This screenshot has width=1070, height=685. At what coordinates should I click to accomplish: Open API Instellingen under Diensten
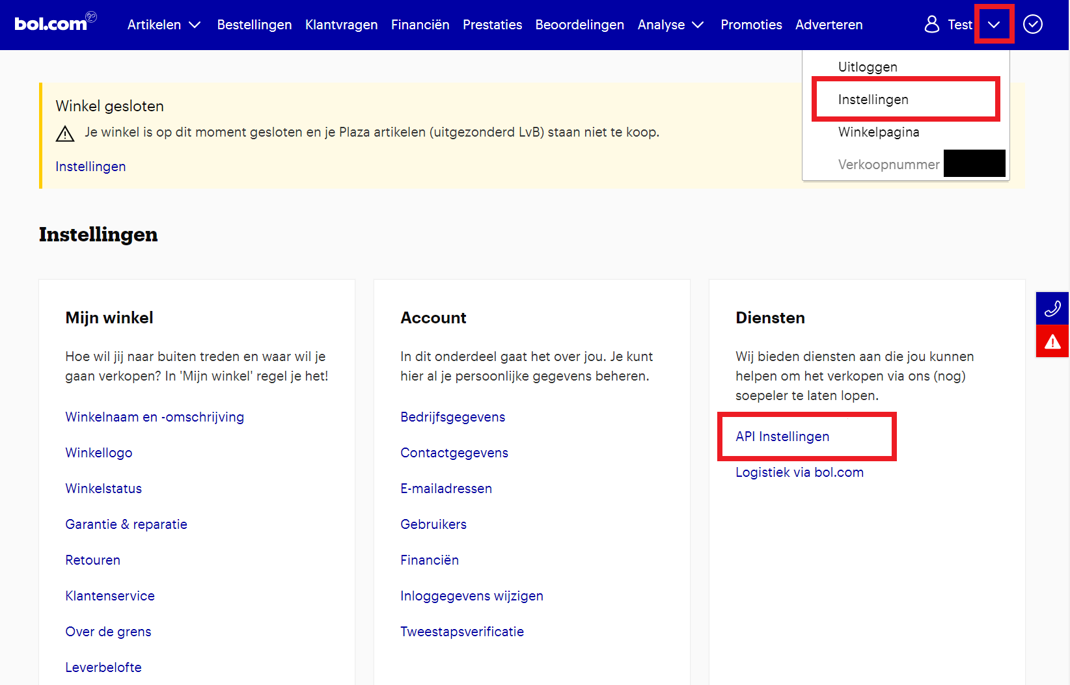coord(782,437)
